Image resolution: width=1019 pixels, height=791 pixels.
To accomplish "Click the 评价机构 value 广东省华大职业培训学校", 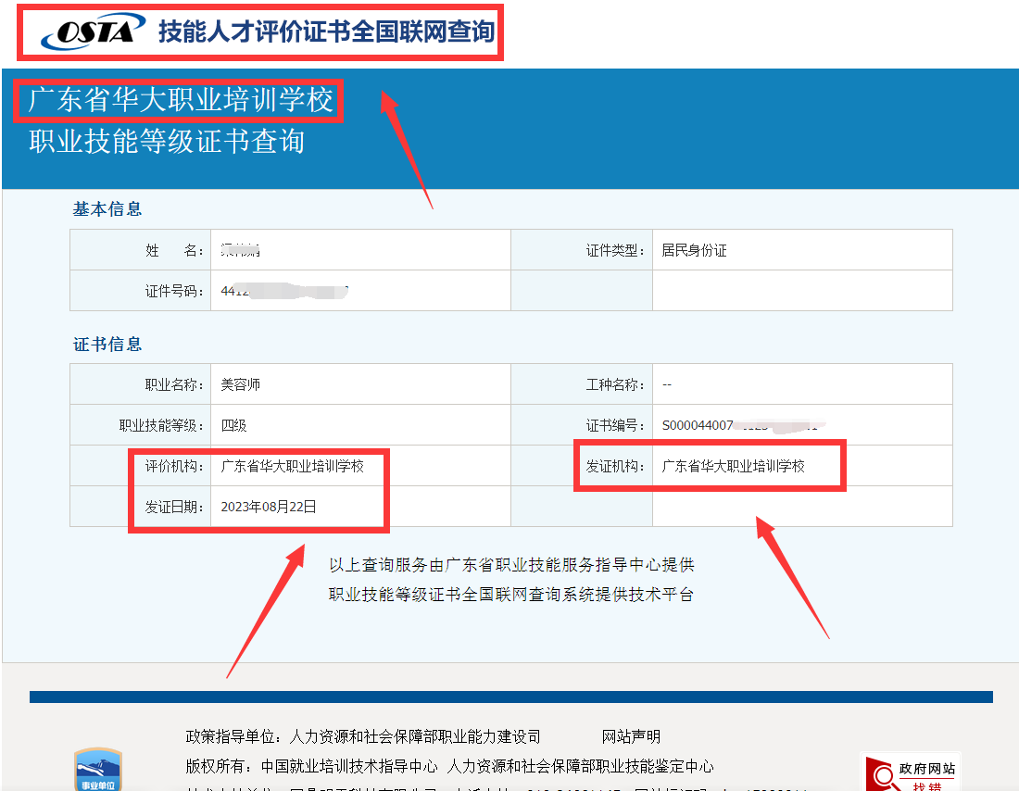I will point(293,466).
